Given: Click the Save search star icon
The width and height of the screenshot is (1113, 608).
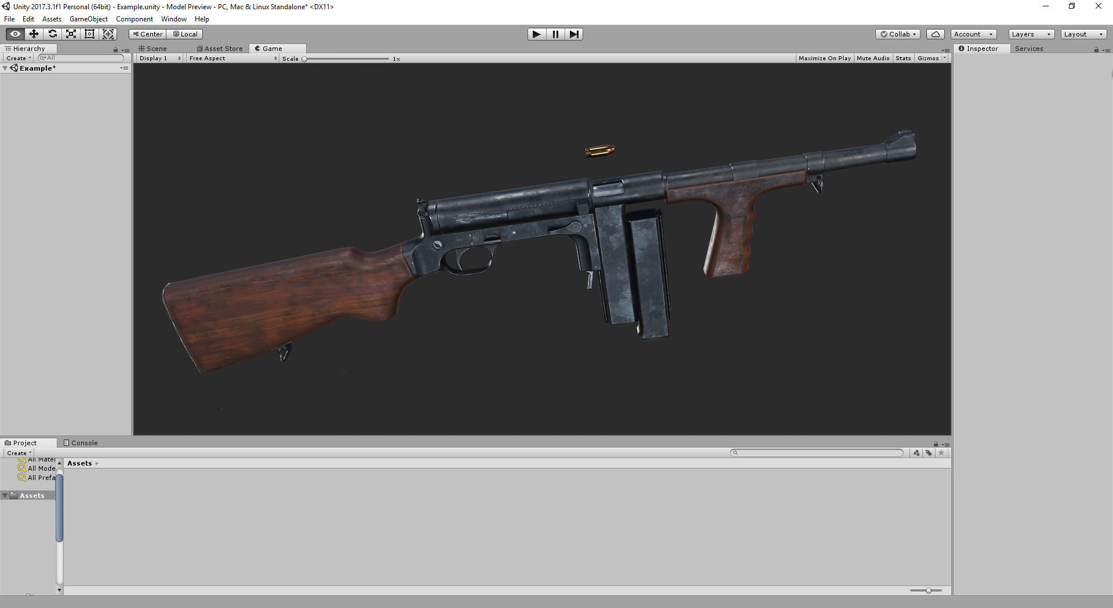Looking at the screenshot, I should coord(941,453).
